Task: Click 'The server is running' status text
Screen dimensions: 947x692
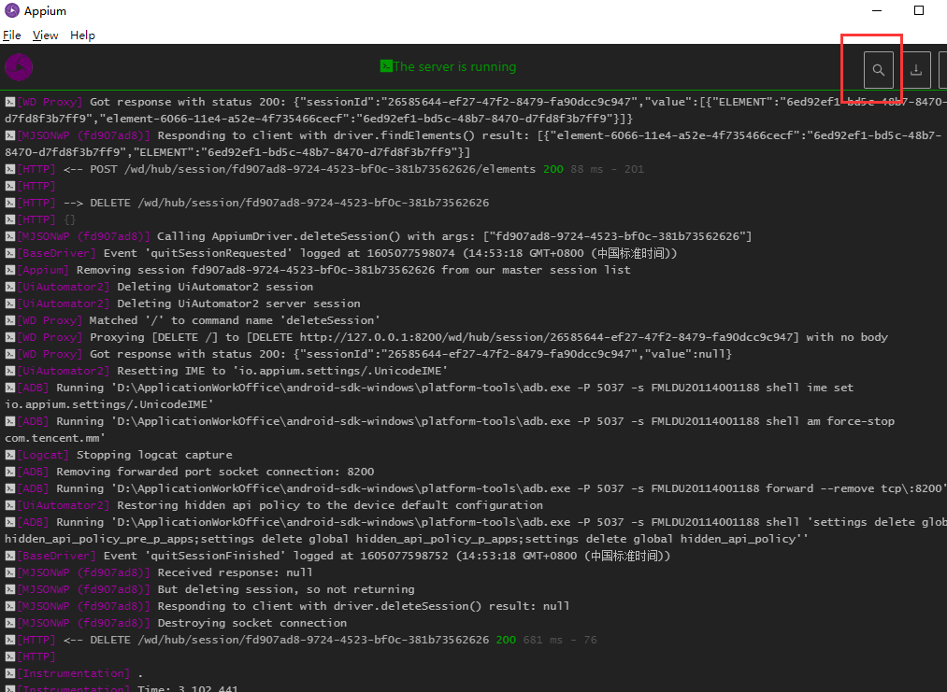Action: [x=454, y=66]
